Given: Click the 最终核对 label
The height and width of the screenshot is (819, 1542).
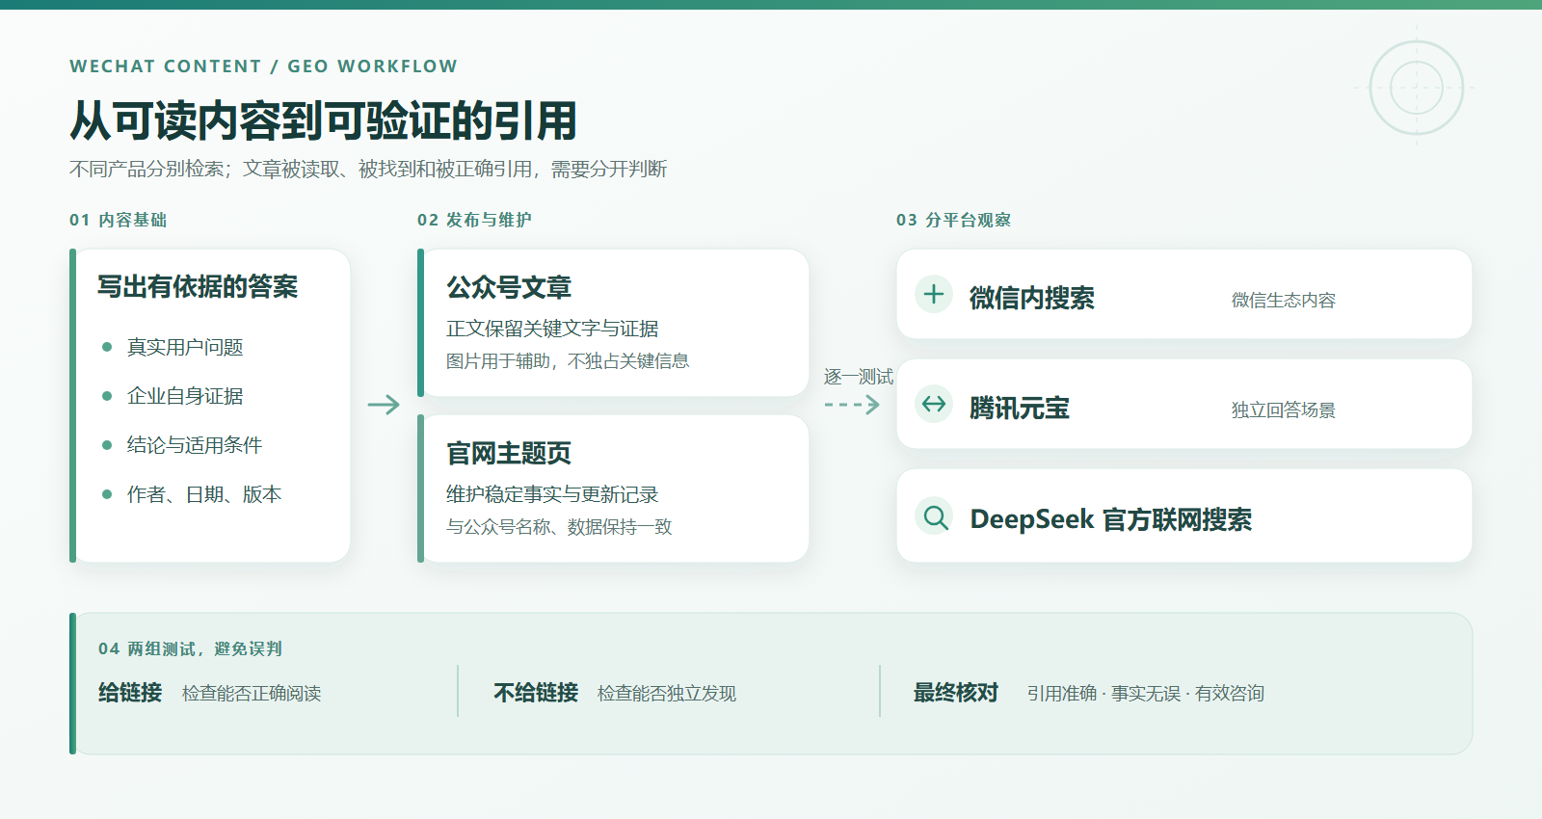Looking at the screenshot, I should pyautogui.click(x=956, y=693).
